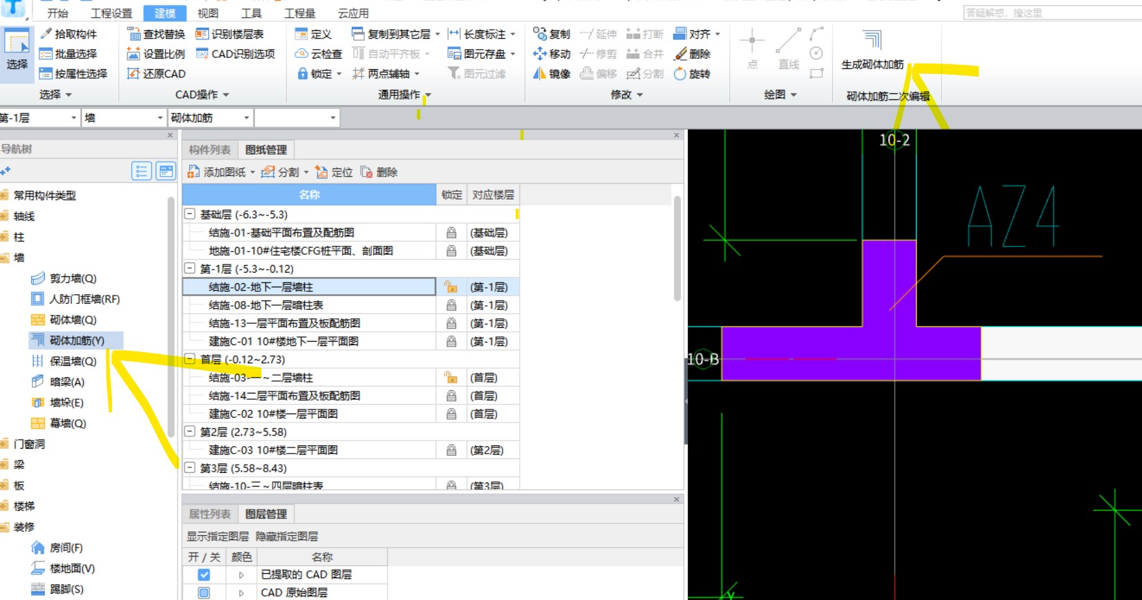Toggle CAD 原始图层 checkbox
Screen dimensions: 1142x600
pos(204,592)
